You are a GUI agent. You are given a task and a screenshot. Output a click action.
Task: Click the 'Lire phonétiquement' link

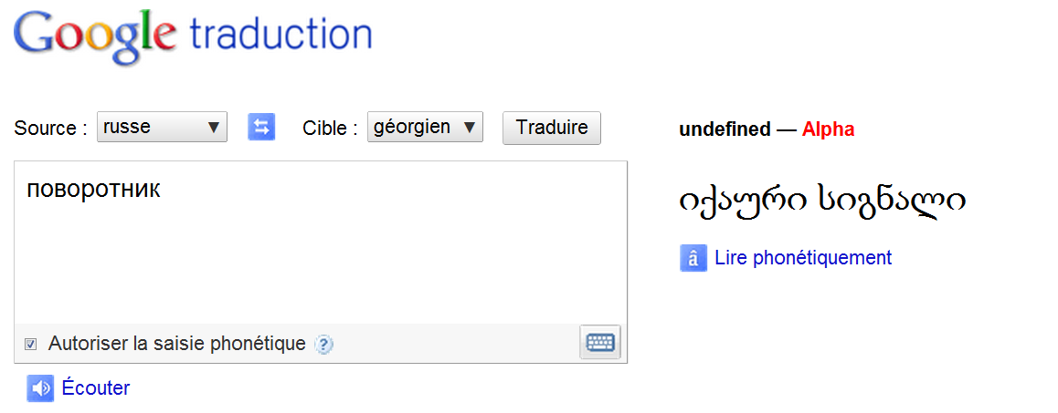point(803,258)
